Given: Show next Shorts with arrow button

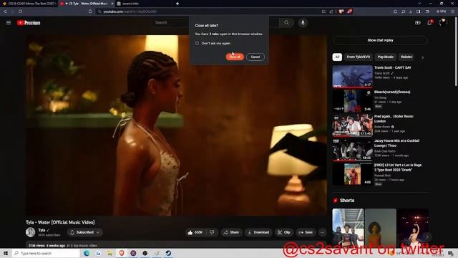Looking at the screenshot, I should pos(427,237).
